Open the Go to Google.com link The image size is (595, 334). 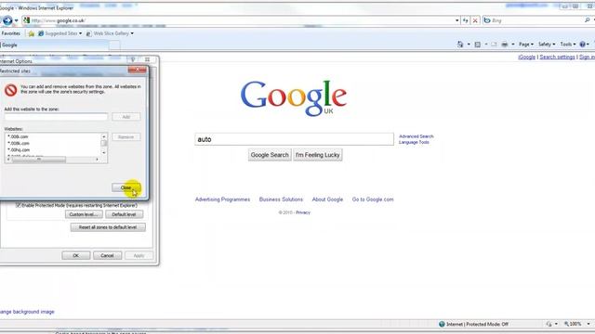373,199
